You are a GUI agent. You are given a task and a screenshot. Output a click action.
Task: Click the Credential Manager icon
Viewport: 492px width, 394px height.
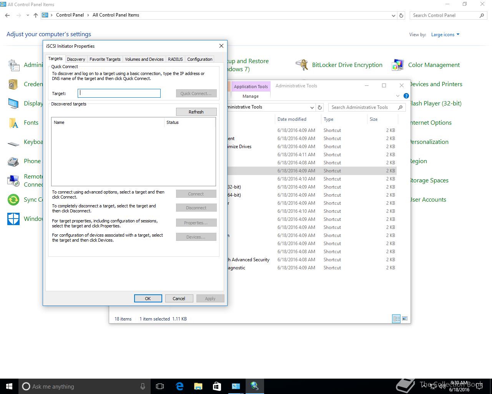point(13,84)
